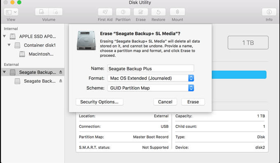Click the Restore toolbar icon
Viewport: 280px width, 163px height.
159,12
